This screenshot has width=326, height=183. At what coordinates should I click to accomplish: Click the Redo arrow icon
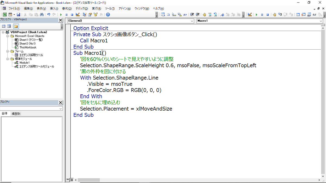coord(54,15)
